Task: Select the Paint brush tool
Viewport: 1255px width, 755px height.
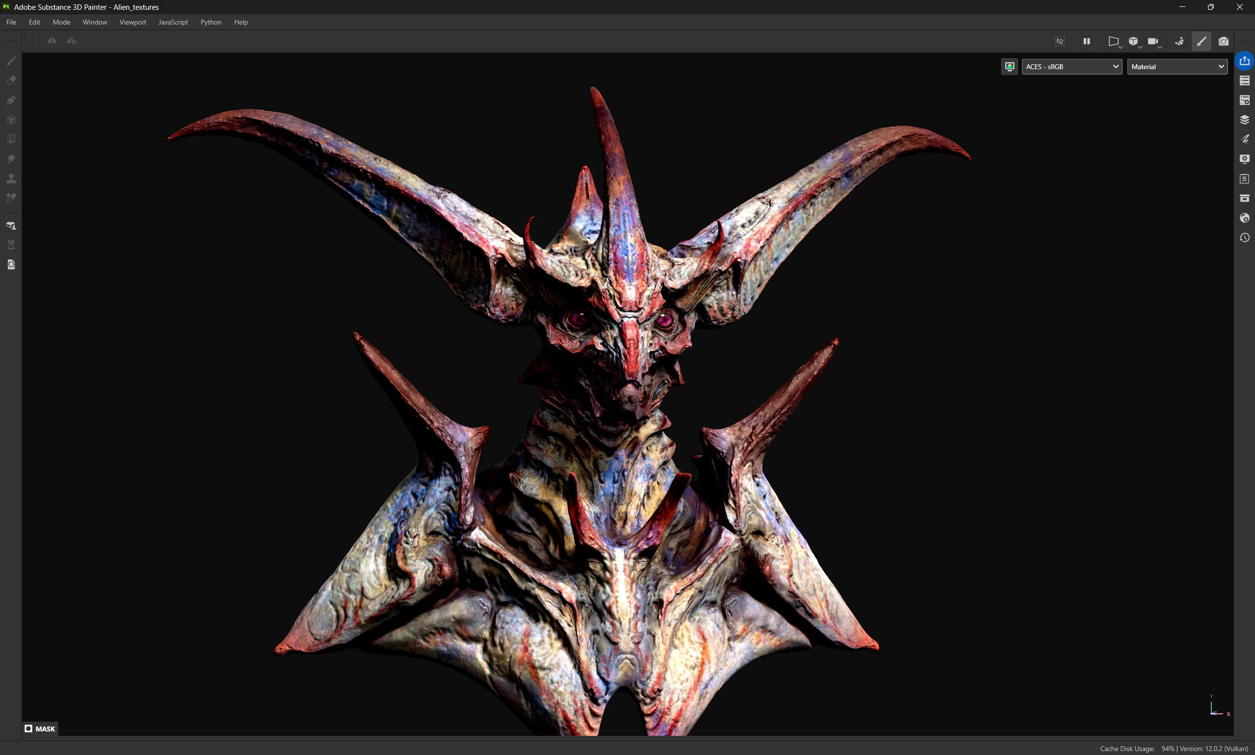Action: pyautogui.click(x=11, y=61)
